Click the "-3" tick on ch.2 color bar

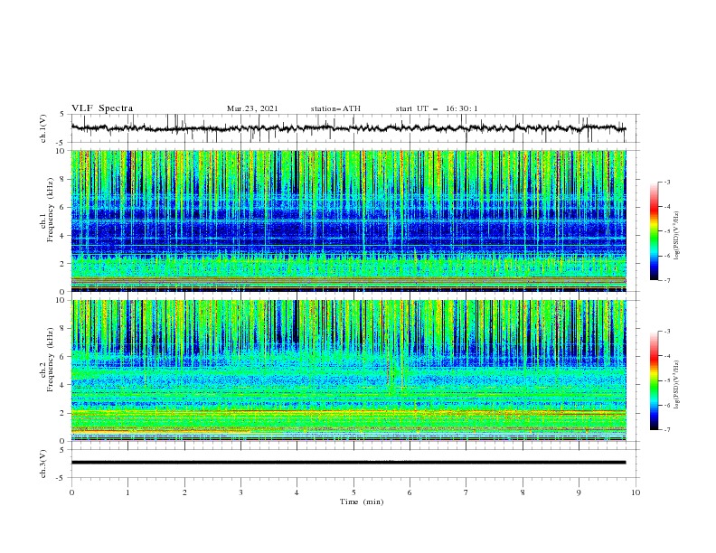pyautogui.click(x=666, y=332)
